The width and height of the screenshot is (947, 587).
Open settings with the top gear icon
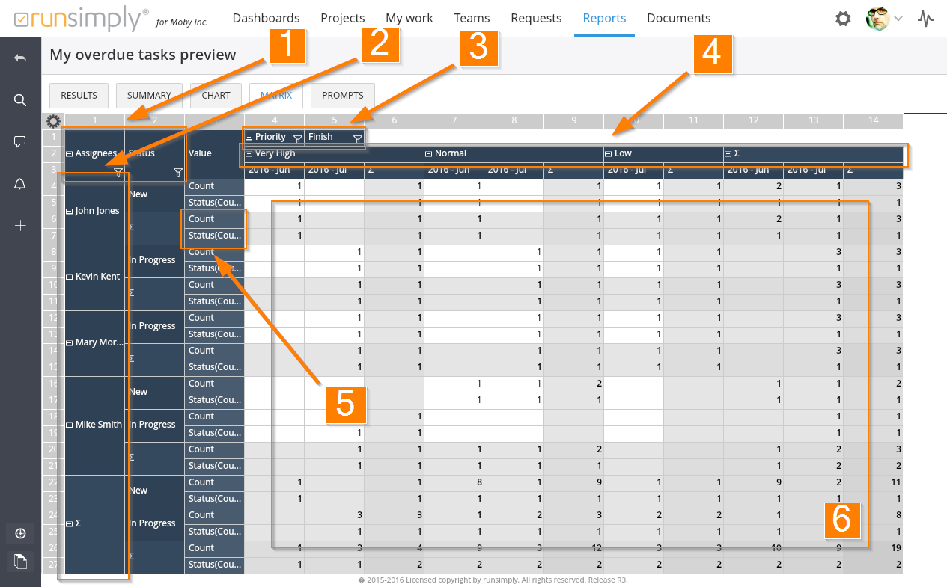pos(843,19)
